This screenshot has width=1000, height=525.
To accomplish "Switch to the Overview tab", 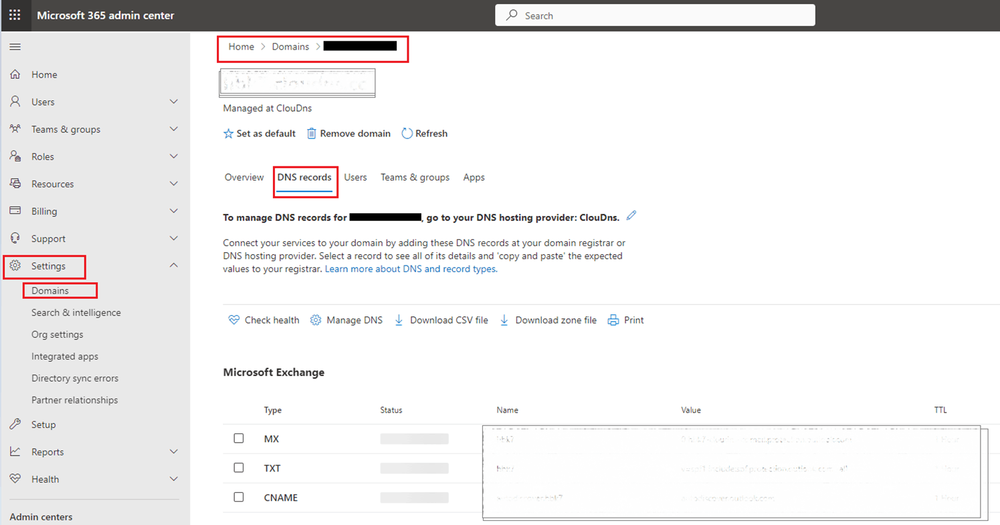I will 244,177.
